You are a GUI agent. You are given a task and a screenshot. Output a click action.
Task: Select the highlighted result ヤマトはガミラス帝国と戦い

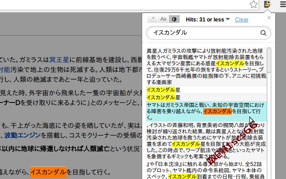click(206, 111)
